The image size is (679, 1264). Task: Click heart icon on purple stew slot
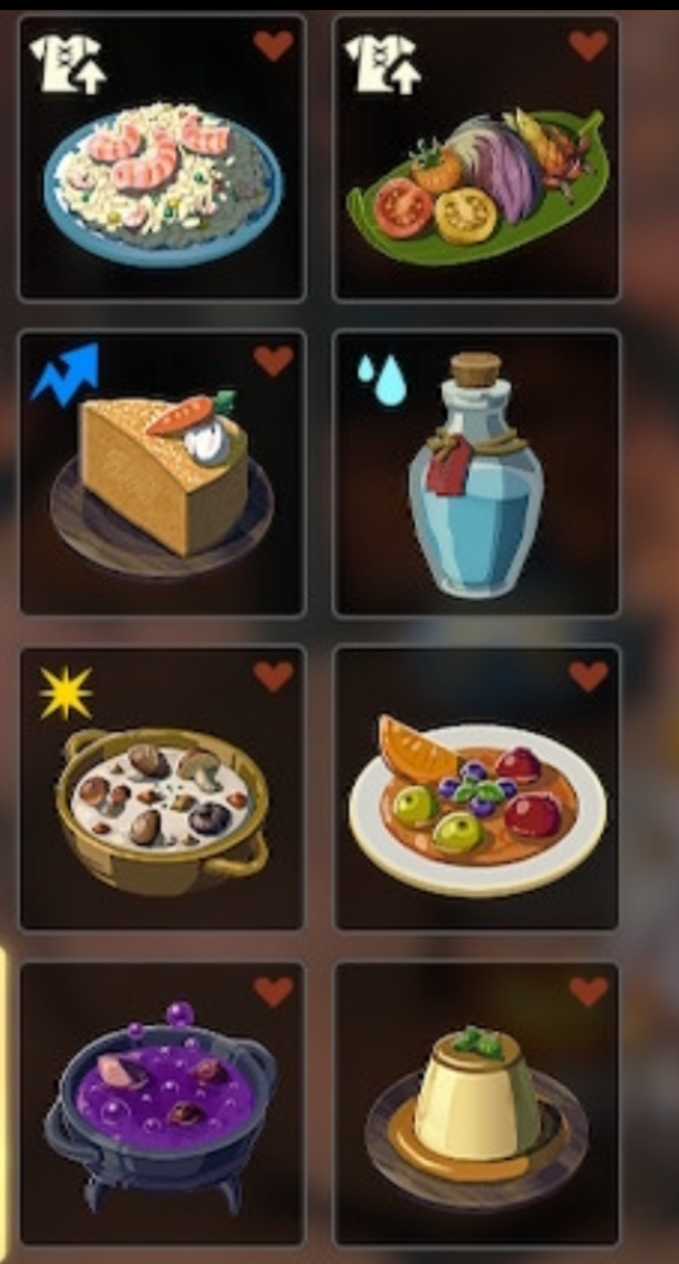[x=274, y=992]
